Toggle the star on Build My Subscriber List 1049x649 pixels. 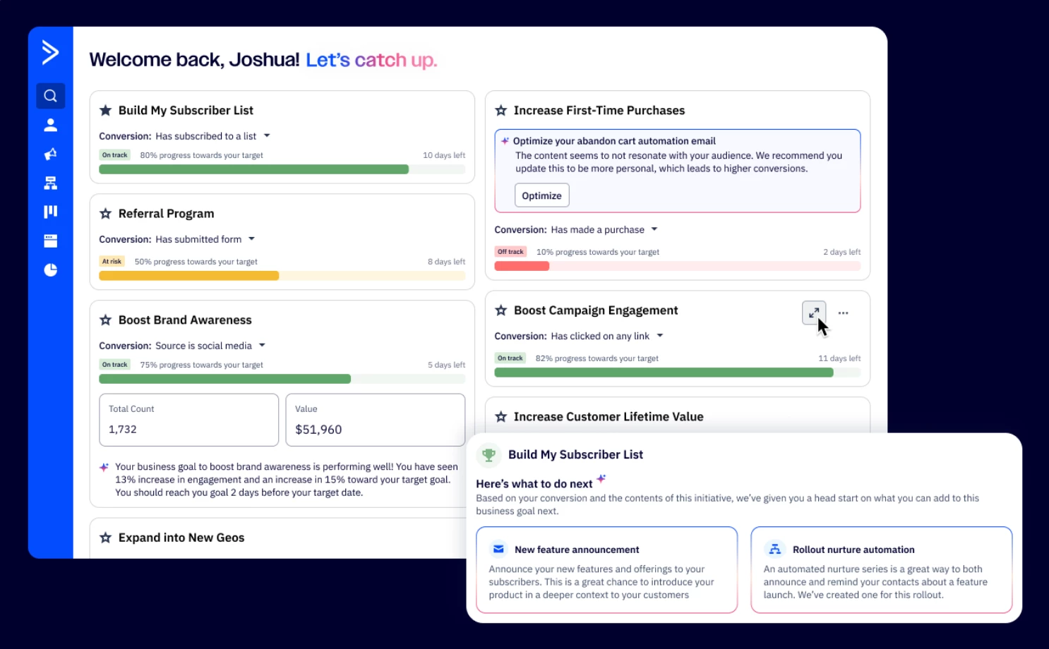pyautogui.click(x=106, y=110)
